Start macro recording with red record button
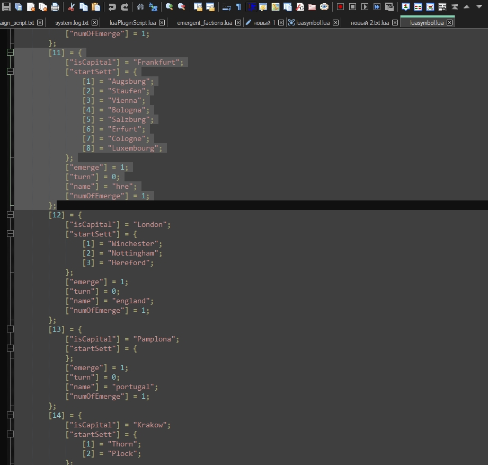The image size is (488, 465). (x=340, y=7)
